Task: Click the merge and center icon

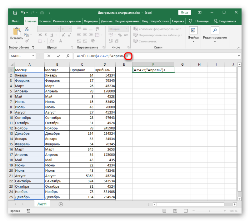Action: point(97,35)
